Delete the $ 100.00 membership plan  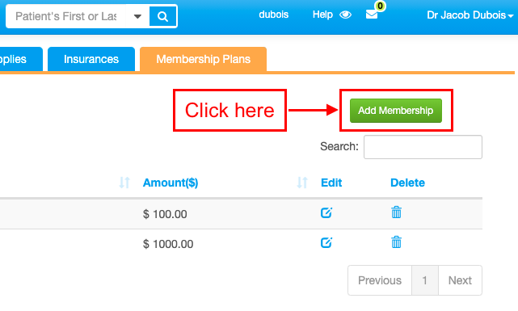coord(396,212)
